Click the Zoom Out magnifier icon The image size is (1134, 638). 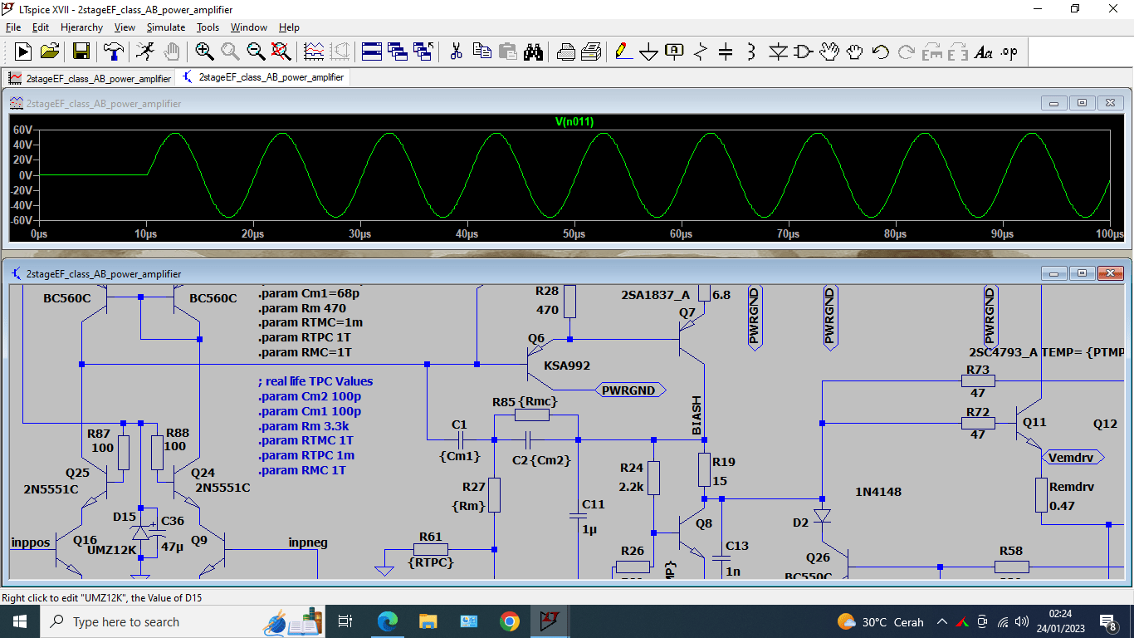click(x=256, y=52)
